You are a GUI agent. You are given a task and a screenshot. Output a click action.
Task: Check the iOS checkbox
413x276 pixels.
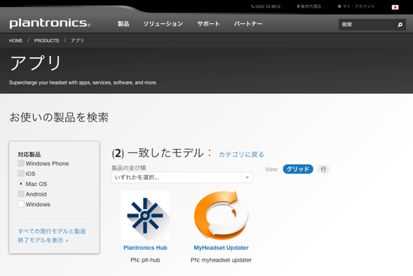click(x=21, y=173)
